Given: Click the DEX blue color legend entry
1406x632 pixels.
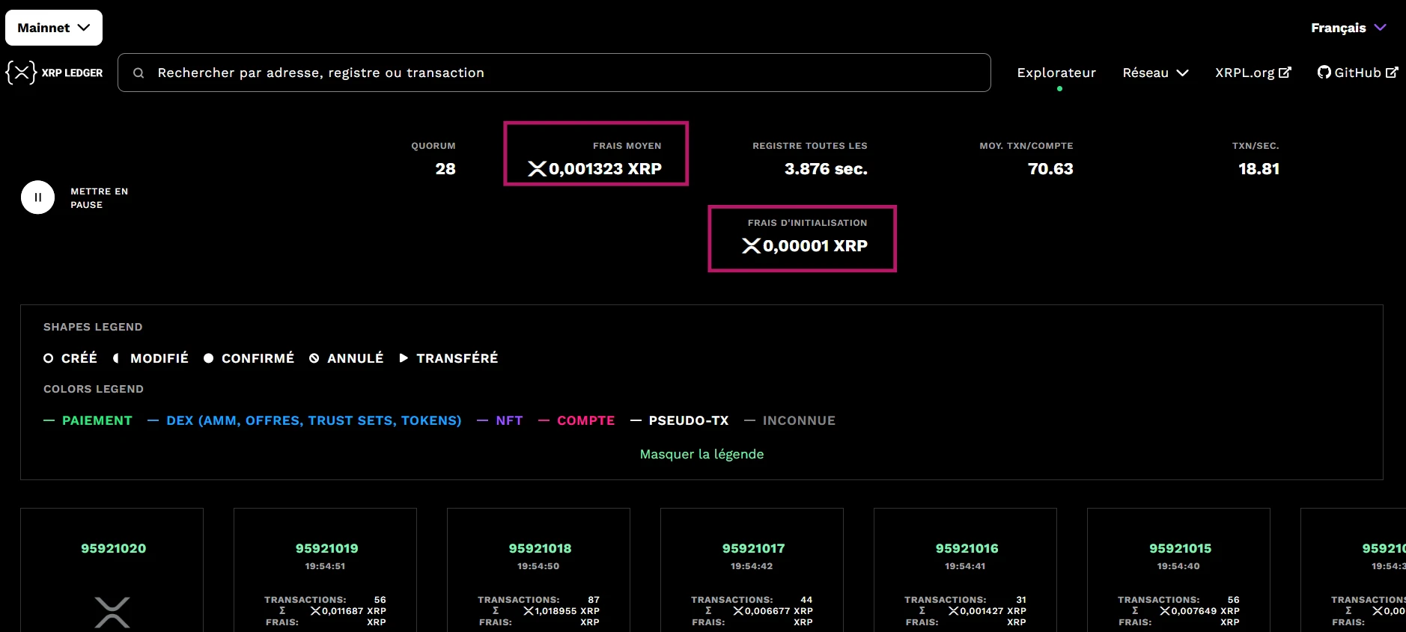Looking at the screenshot, I should coord(305,420).
